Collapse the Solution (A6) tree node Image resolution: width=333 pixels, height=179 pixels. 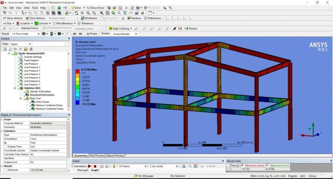tap(15, 88)
